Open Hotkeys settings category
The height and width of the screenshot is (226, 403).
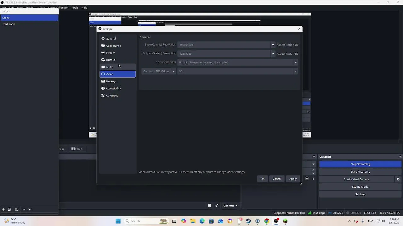tap(117, 81)
